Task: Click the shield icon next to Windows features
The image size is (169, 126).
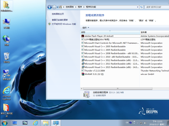Action: (x=49, y=24)
